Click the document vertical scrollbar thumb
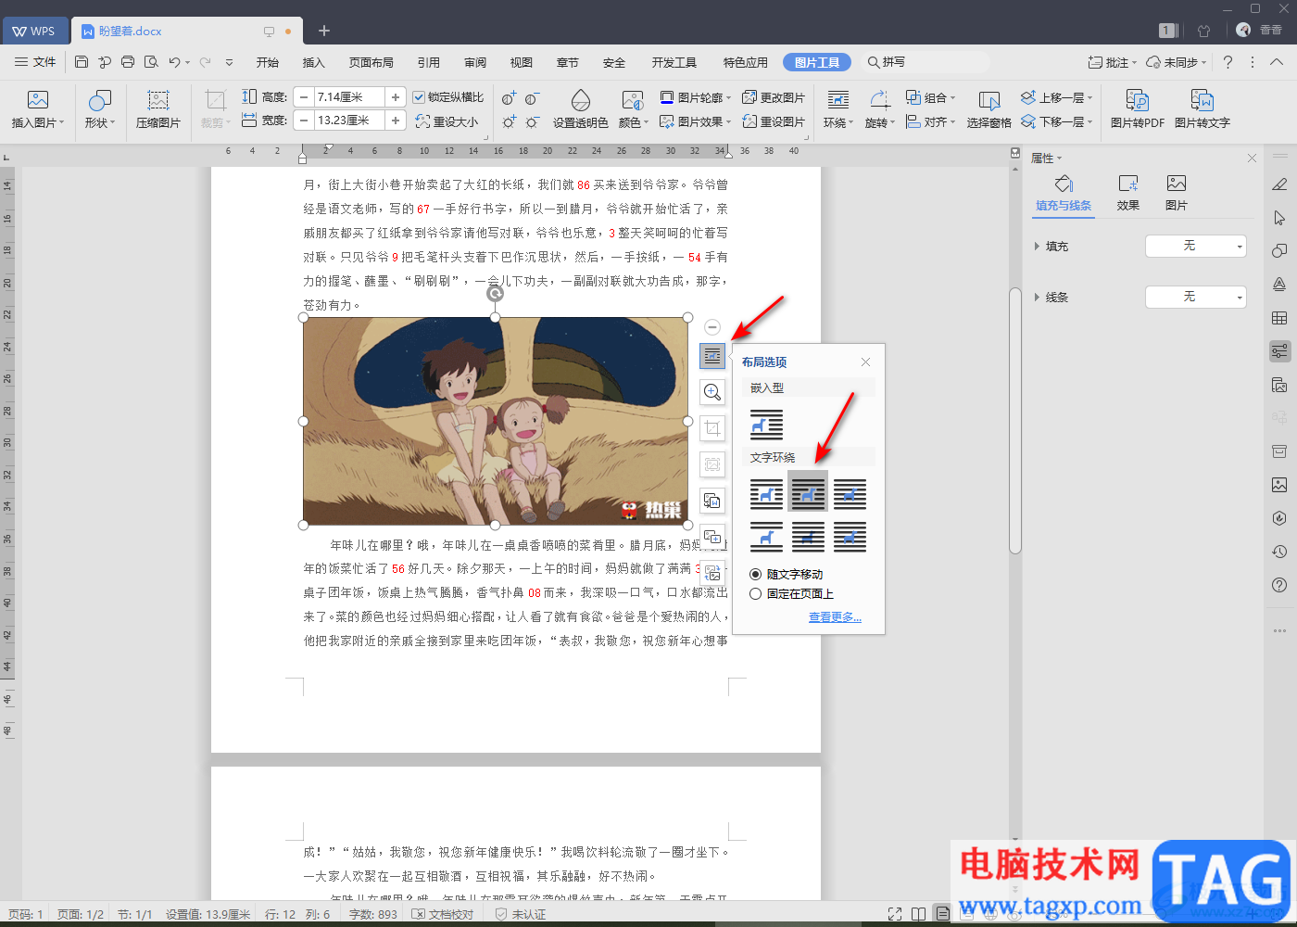The height and width of the screenshot is (927, 1297). tap(1015, 420)
